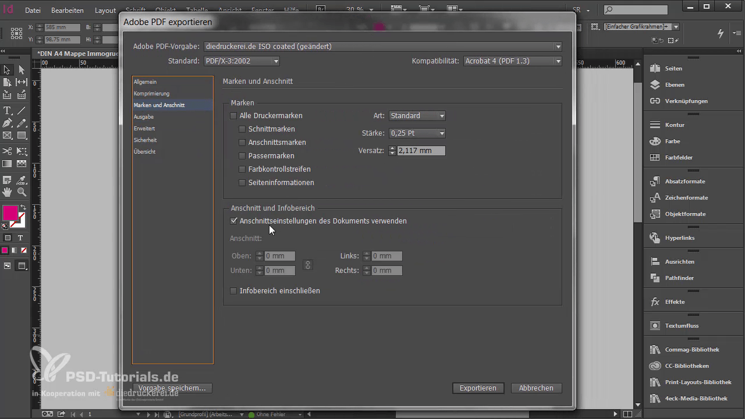Select the Pencil tool
The width and height of the screenshot is (745, 419).
pos(22,123)
